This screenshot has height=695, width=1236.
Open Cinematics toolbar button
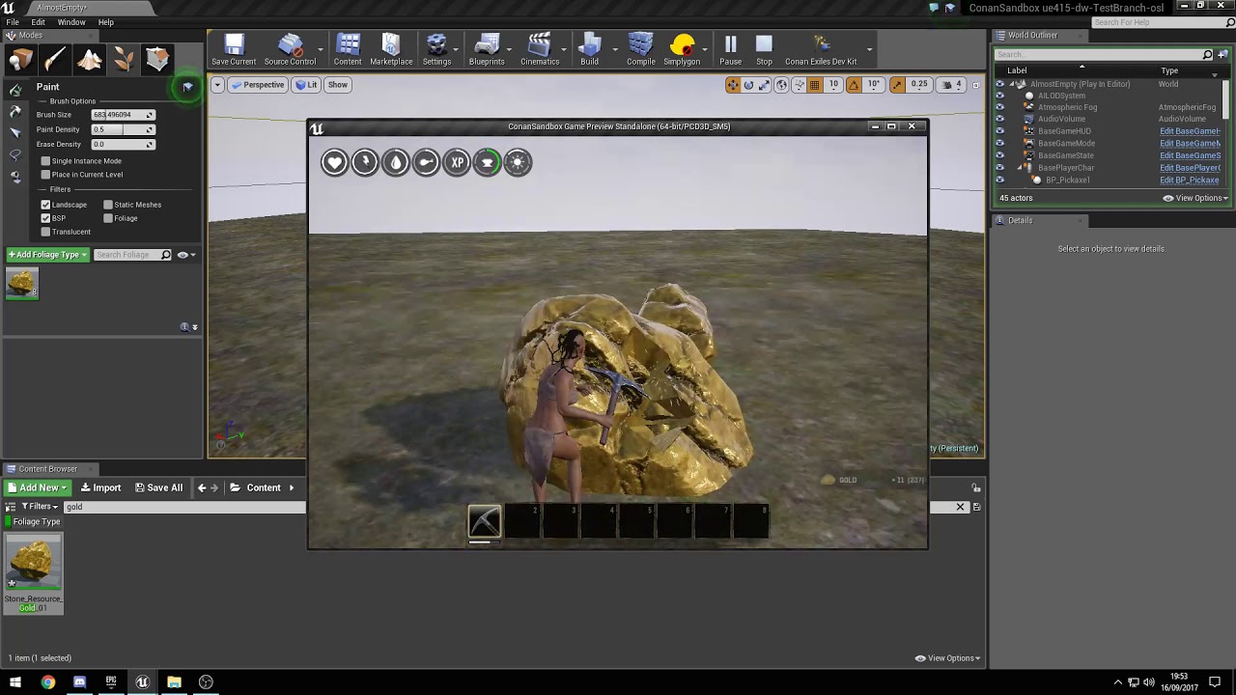(x=540, y=50)
